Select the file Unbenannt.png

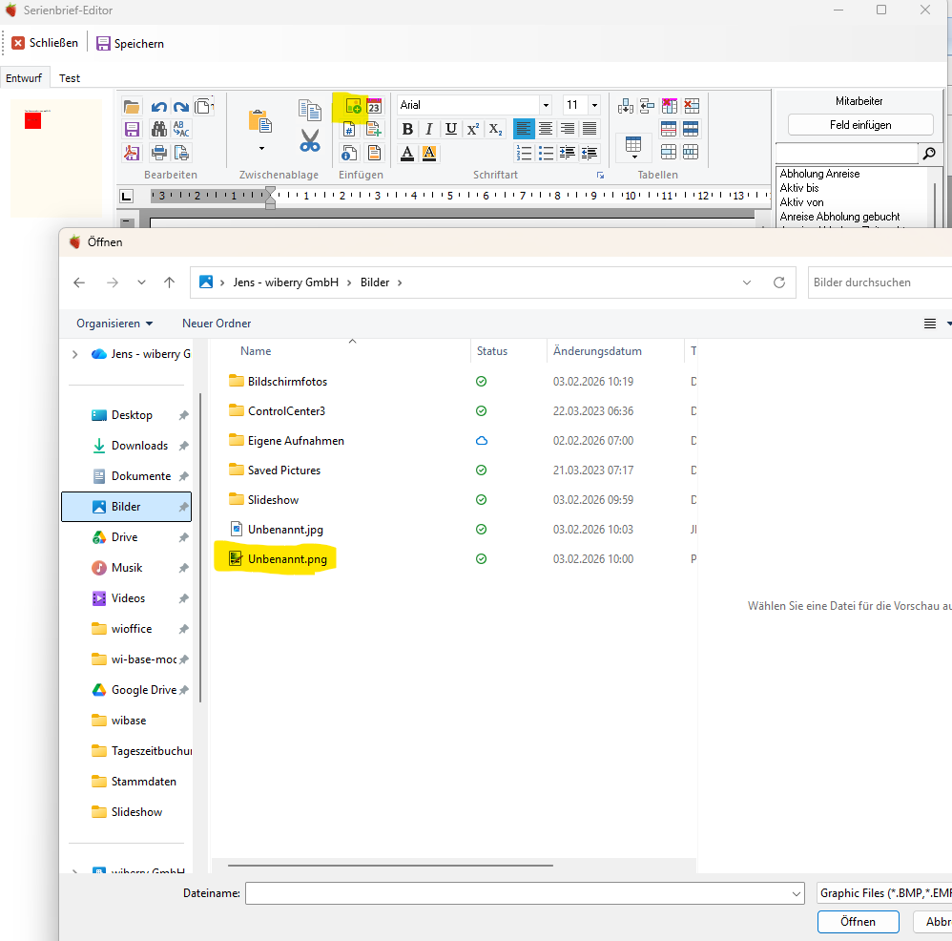coord(286,559)
